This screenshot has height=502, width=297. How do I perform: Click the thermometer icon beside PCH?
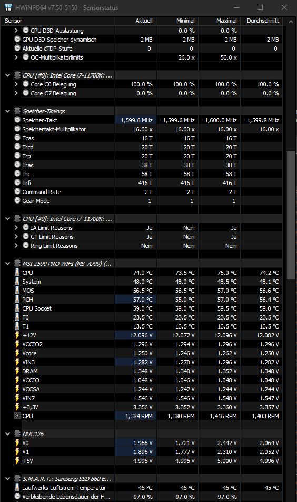click(x=17, y=300)
